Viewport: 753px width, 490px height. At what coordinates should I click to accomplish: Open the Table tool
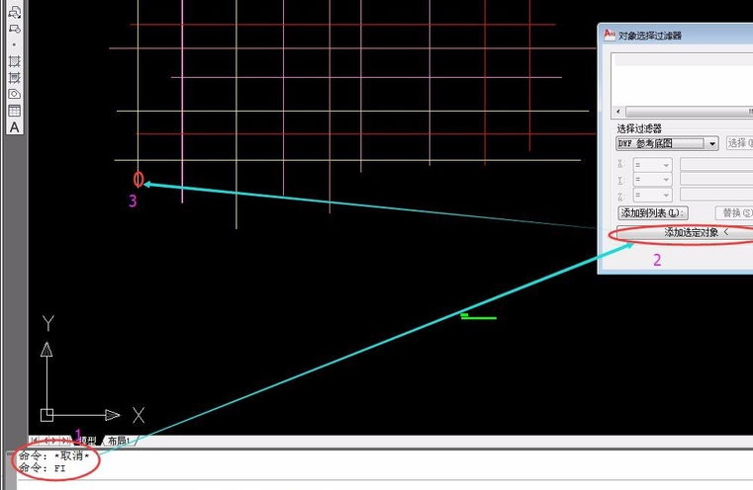coord(14,111)
